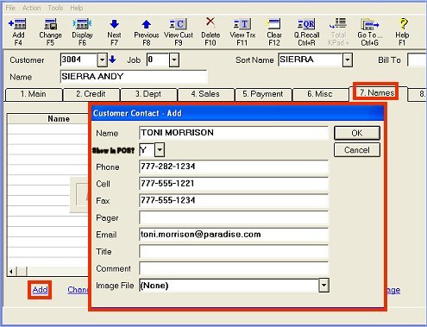The image size is (427, 327).
Task: Expand the Customer number dropdown
Action: [x=103, y=60]
